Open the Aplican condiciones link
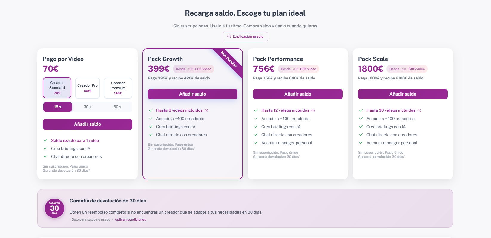Image resolution: width=491 pixels, height=238 pixels. 130,219
